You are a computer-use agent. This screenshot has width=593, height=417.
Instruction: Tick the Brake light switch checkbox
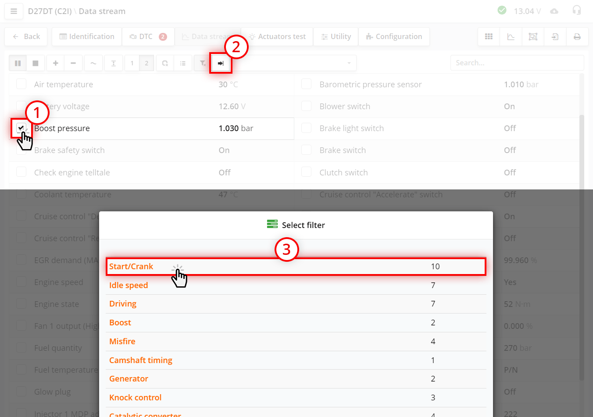coord(306,128)
